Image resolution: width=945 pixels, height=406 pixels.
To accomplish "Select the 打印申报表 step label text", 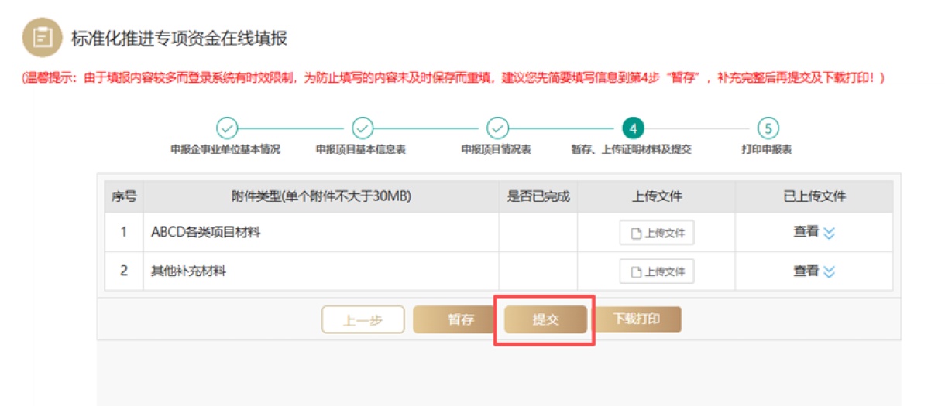I will click(767, 149).
